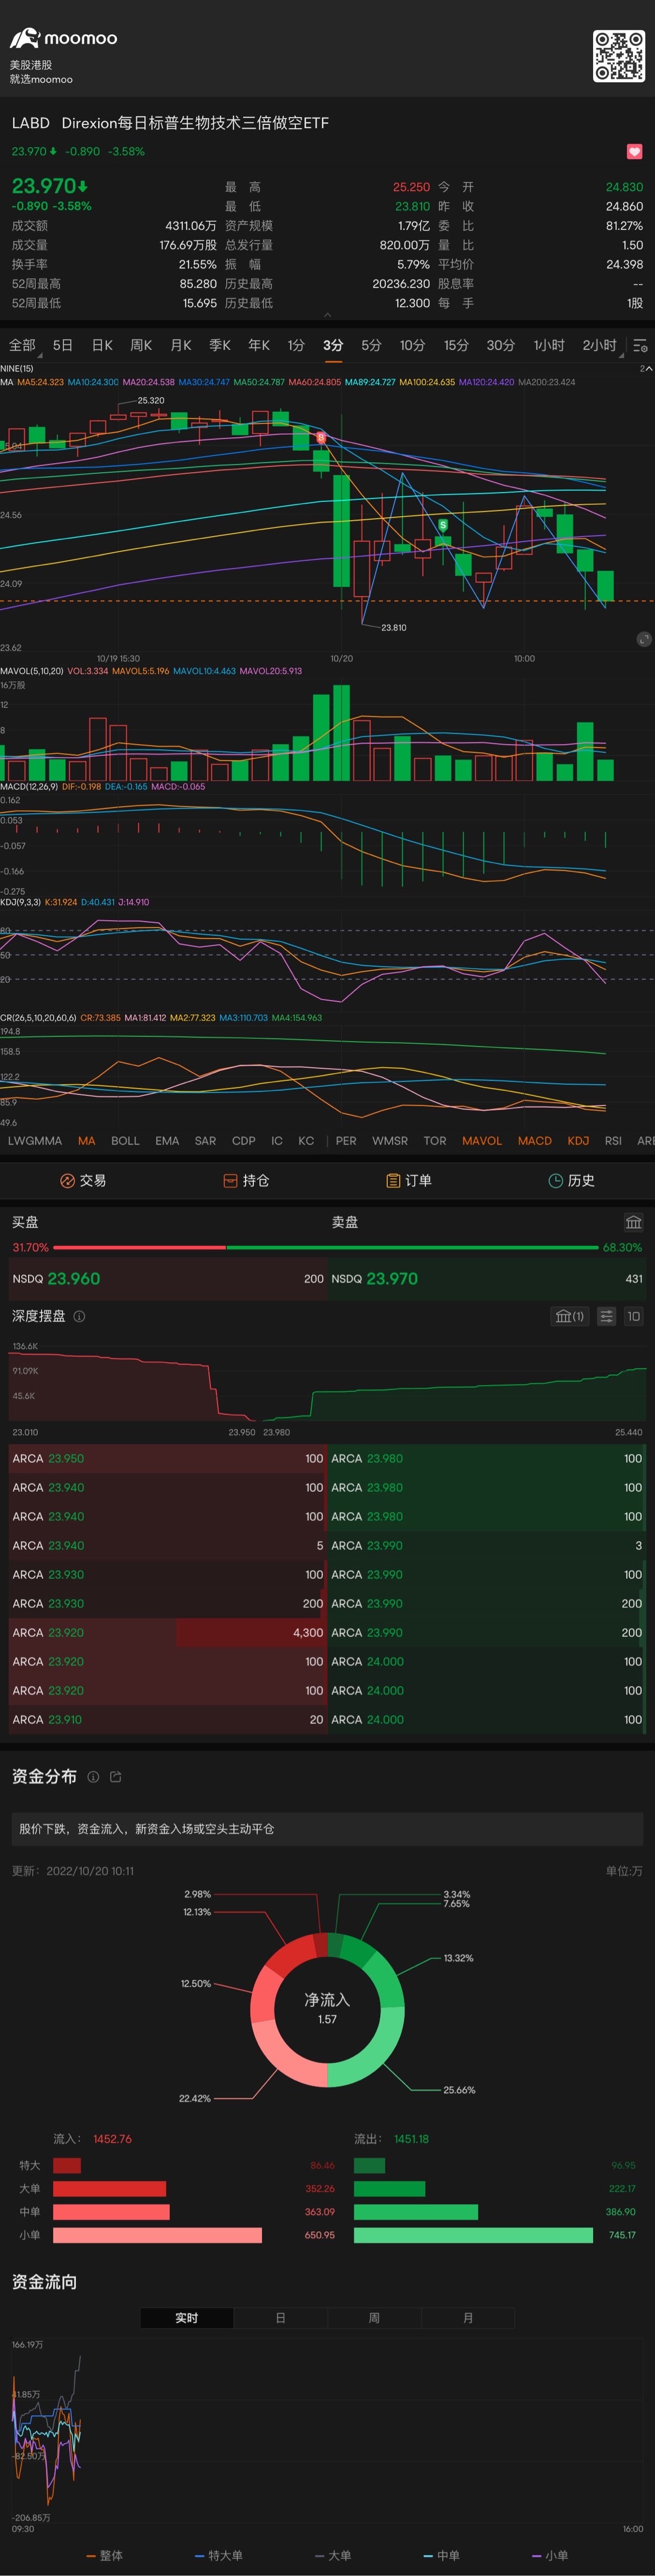Select the 3分 interval
Image resolution: width=655 pixels, height=2576 pixels.
pos(333,345)
